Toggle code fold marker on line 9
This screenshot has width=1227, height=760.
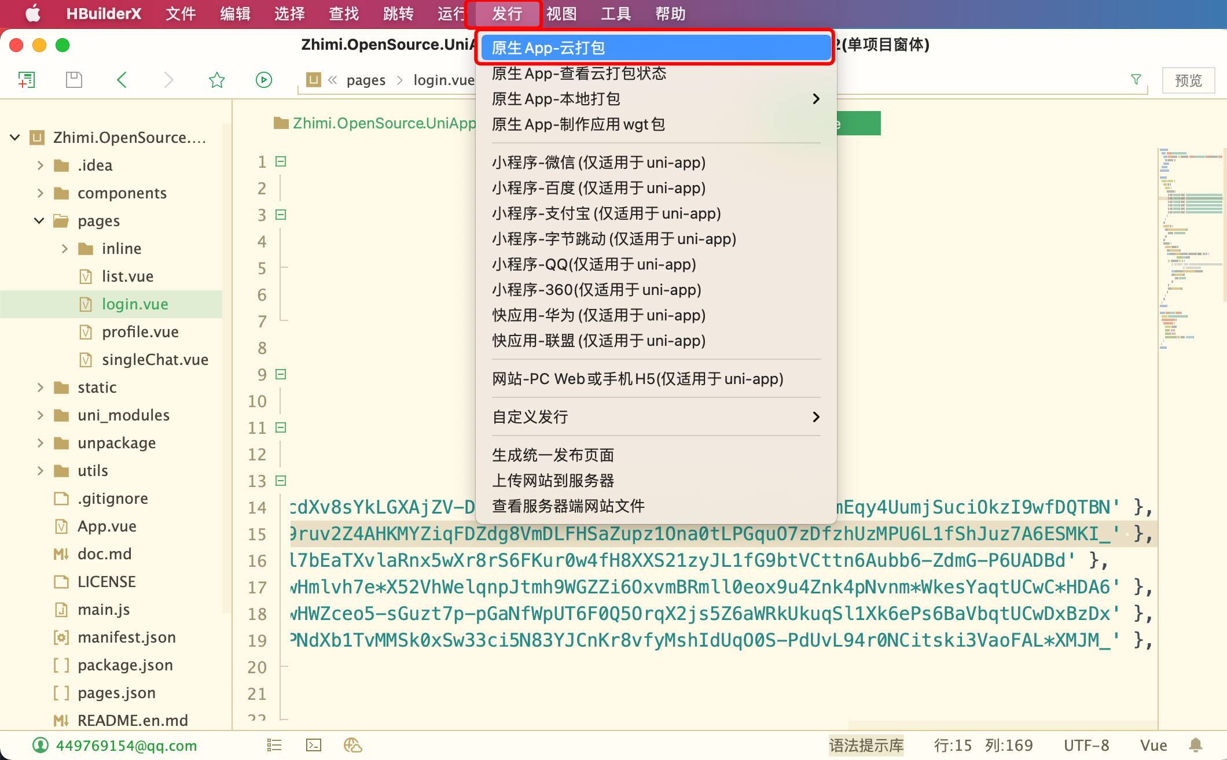[281, 374]
